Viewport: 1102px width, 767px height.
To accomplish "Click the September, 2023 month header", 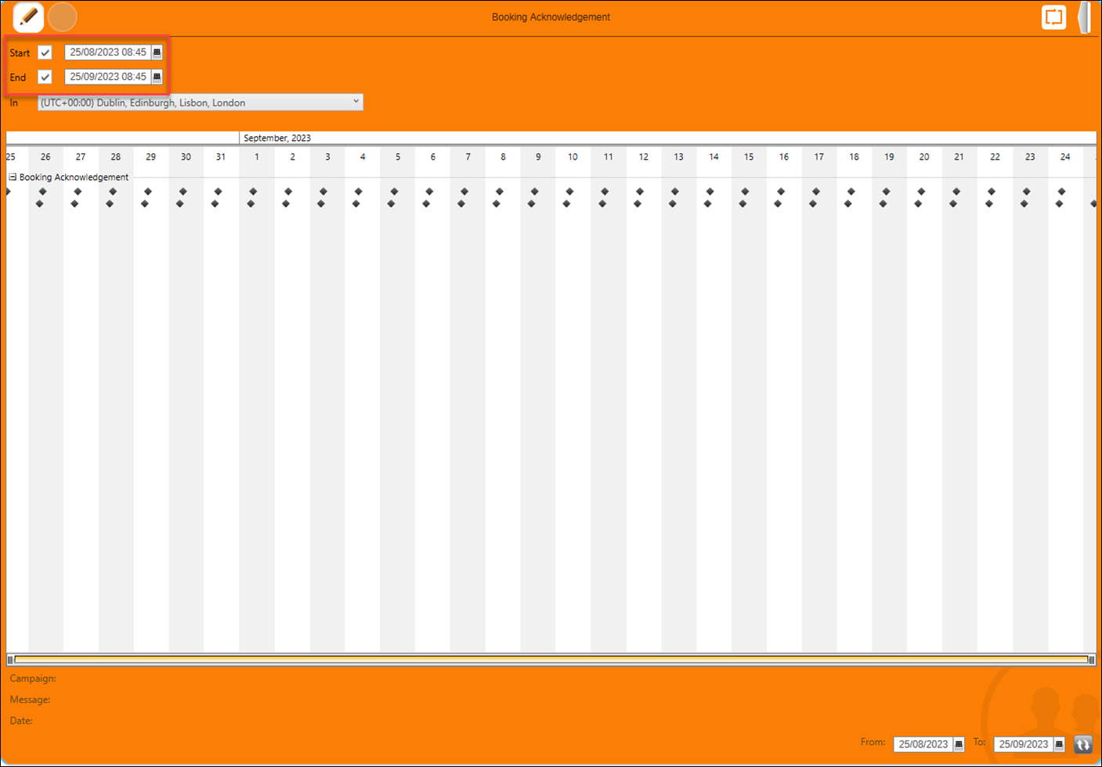I will point(276,138).
